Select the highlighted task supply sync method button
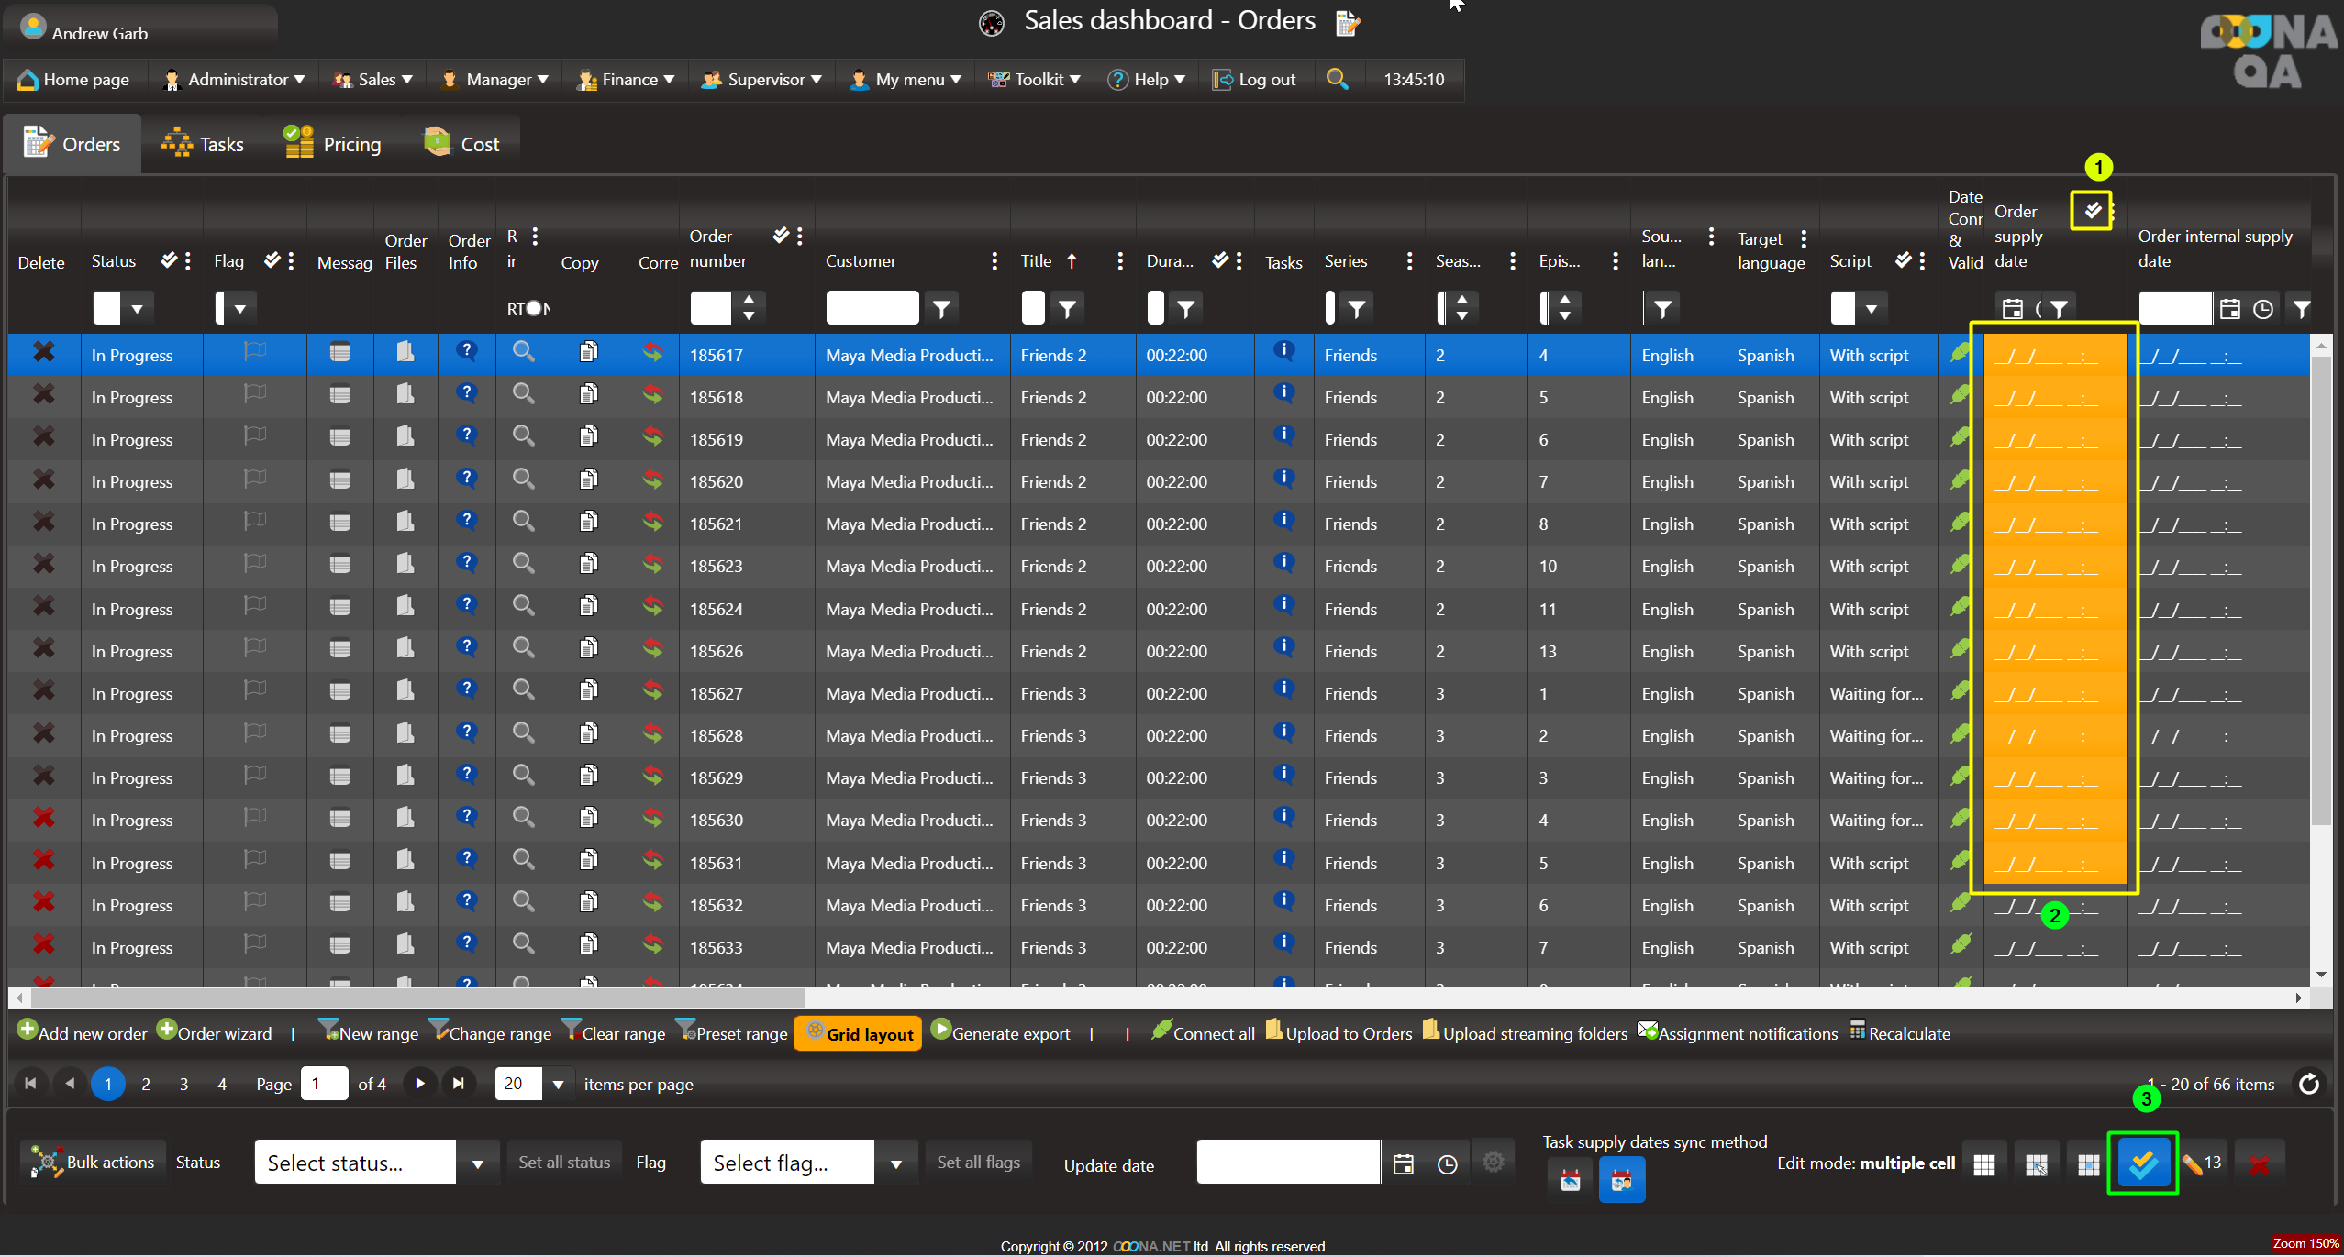The height and width of the screenshot is (1257, 2344). point(1621,1180)
